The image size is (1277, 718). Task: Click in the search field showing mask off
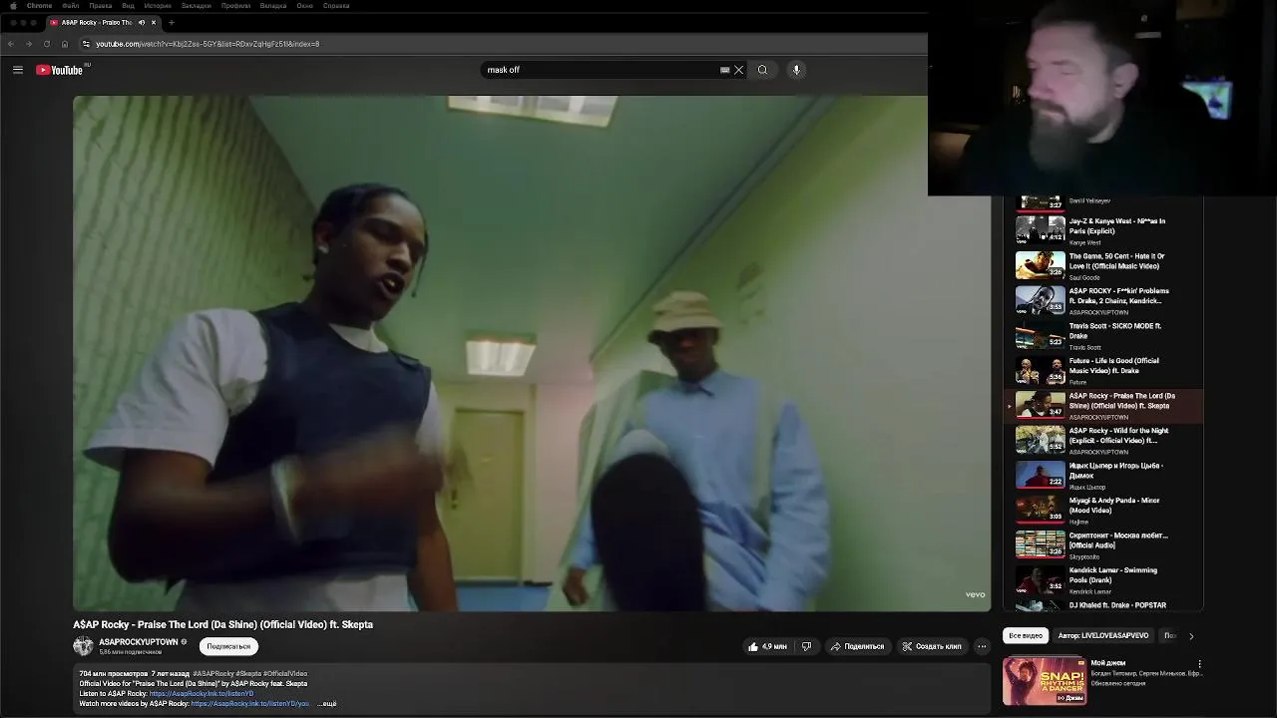pyautogui.click(x=599, y=70)
